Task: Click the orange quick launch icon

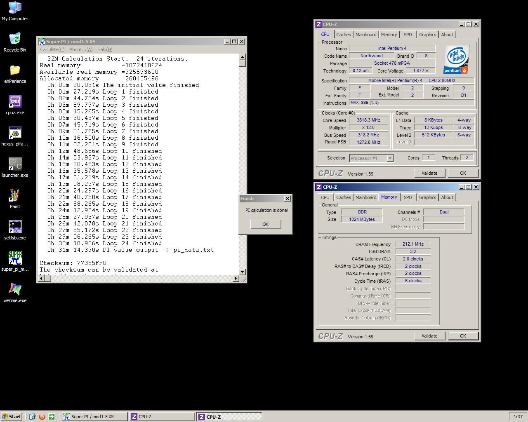Action: (42, 417)
